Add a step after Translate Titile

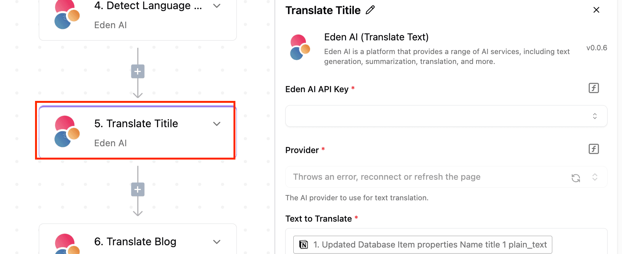(138, 190)
